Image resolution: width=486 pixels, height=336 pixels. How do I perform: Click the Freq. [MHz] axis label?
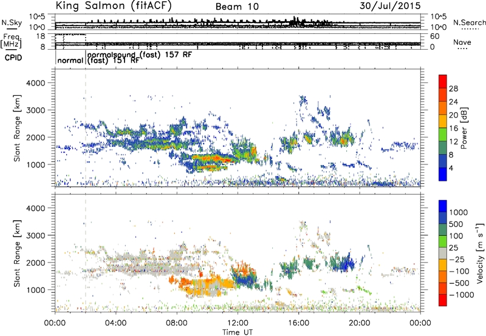(12, 41)
